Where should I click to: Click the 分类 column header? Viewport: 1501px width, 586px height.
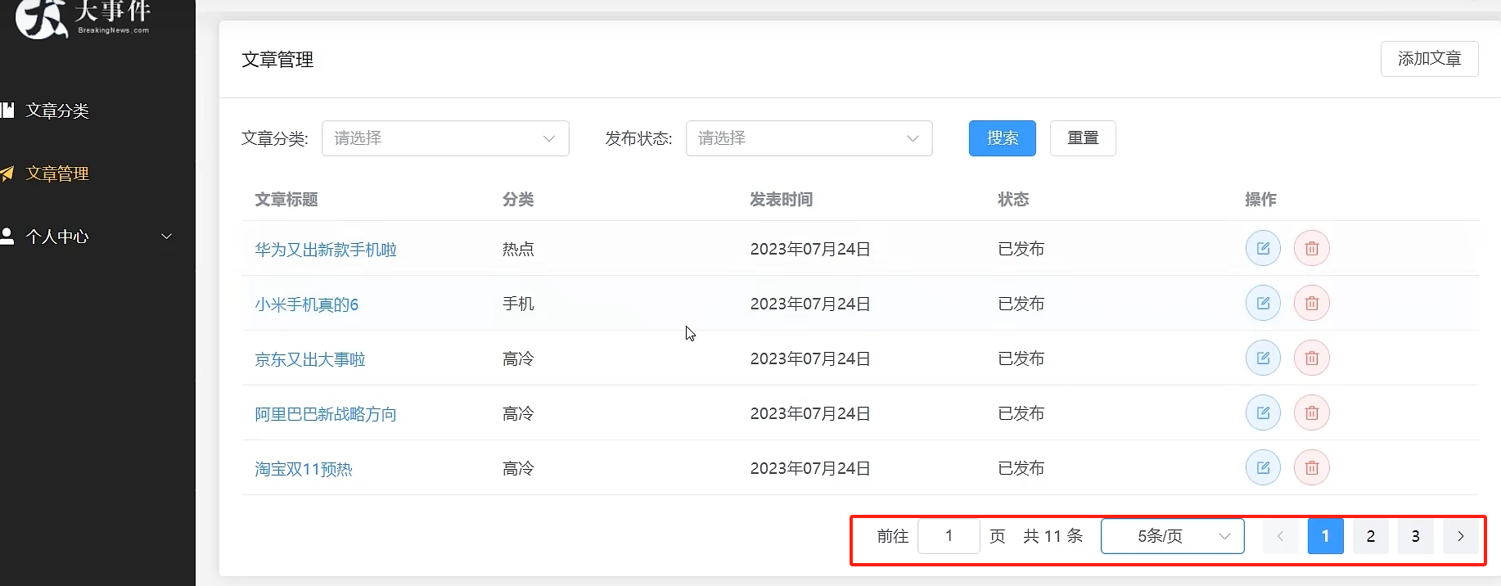[x=518, y=200]
